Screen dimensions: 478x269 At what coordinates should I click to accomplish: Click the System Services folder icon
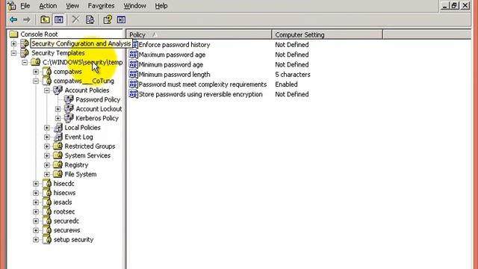point(58,155)
